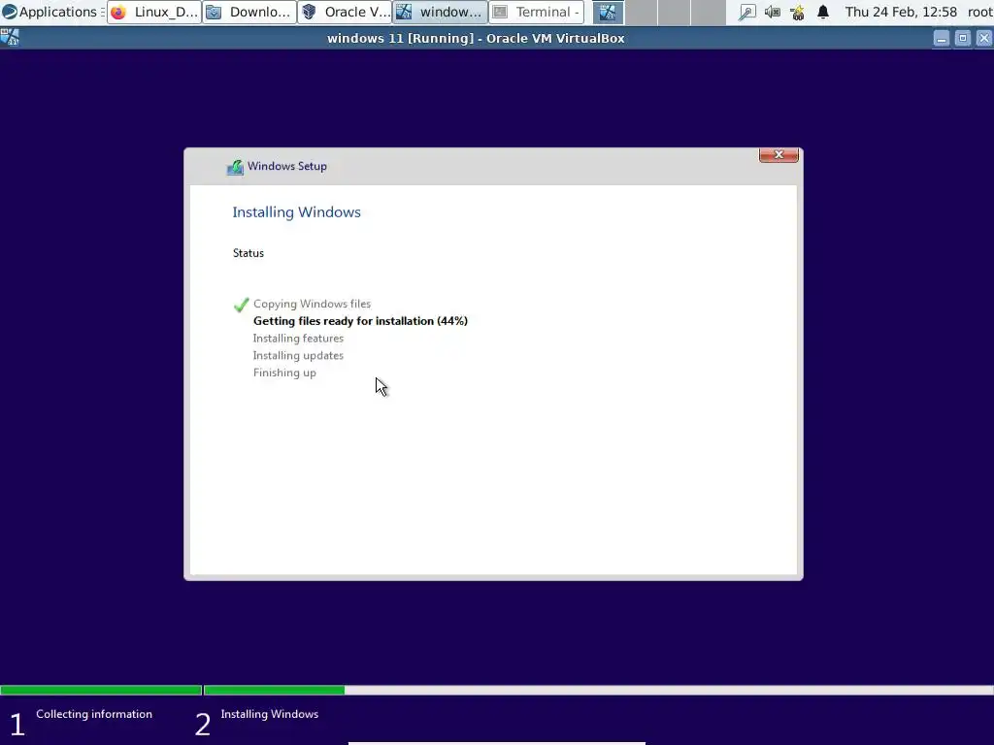Close the Windows Setup dialog with the red X
This screenshot has width=994, height=745.
[779, 154]
